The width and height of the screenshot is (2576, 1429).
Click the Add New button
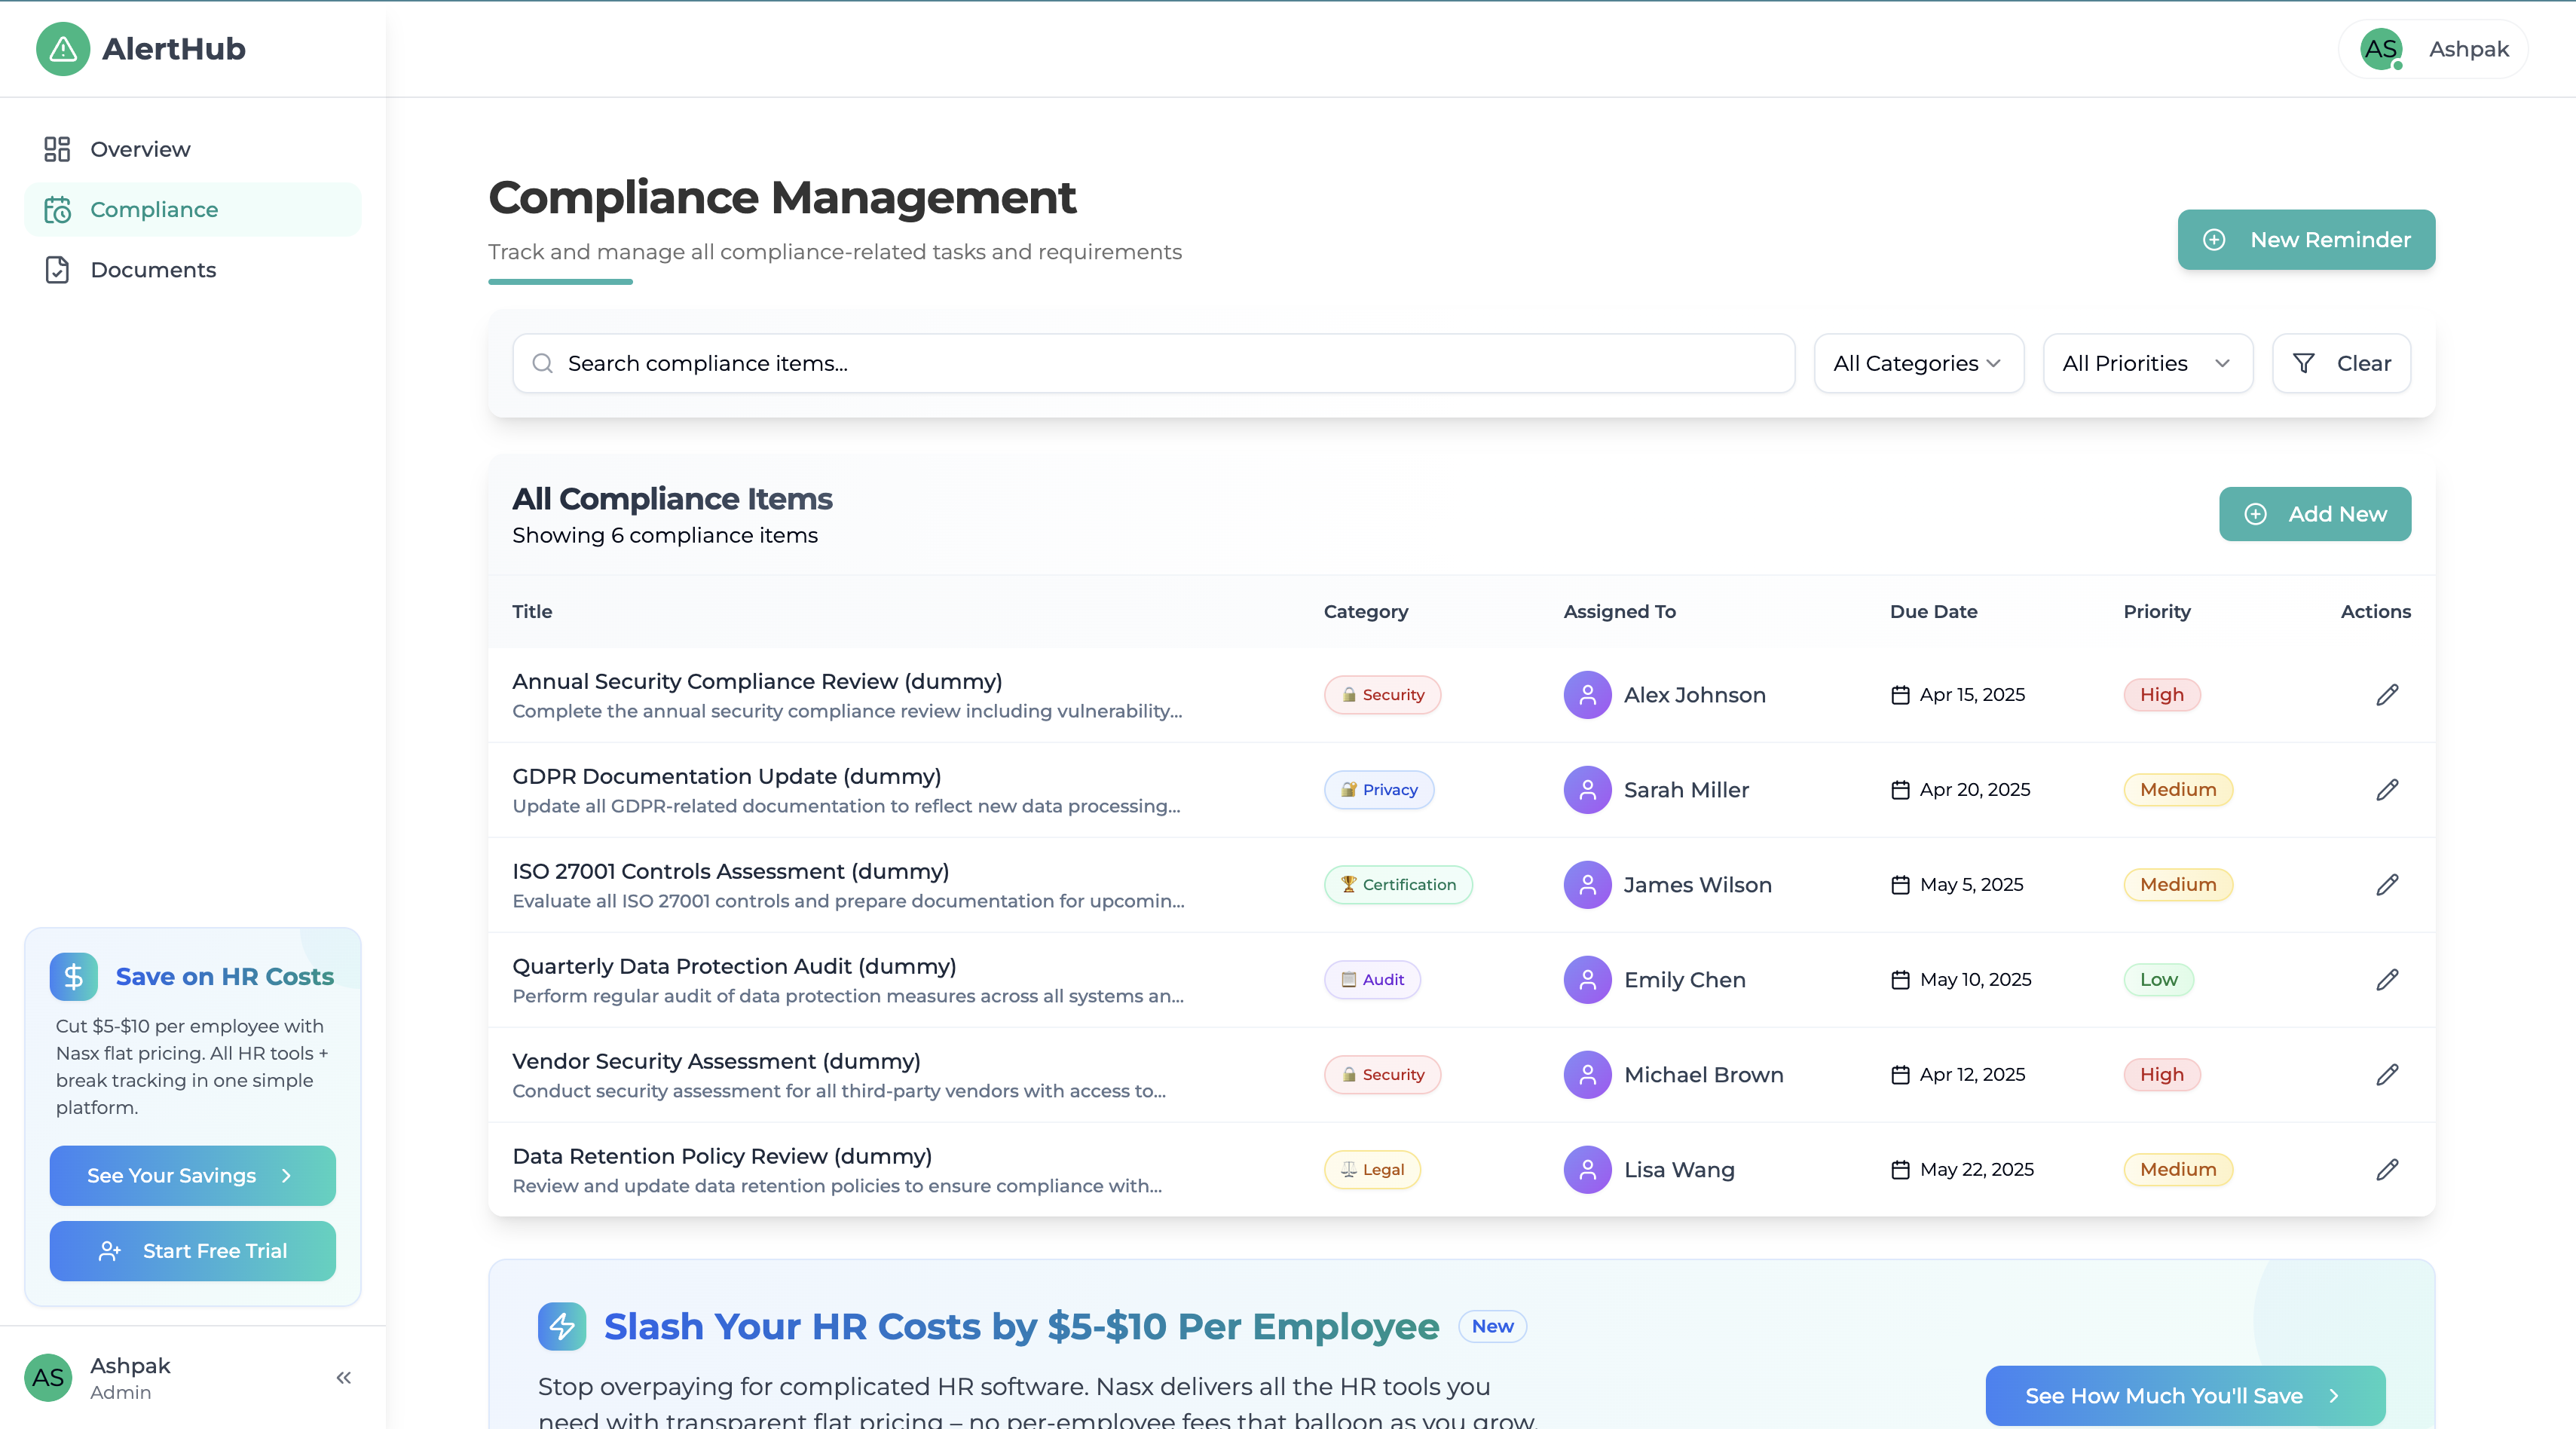(2315, 514)
